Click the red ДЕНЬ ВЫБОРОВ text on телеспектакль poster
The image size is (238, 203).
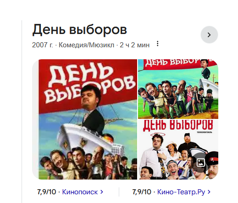point(178,126)
